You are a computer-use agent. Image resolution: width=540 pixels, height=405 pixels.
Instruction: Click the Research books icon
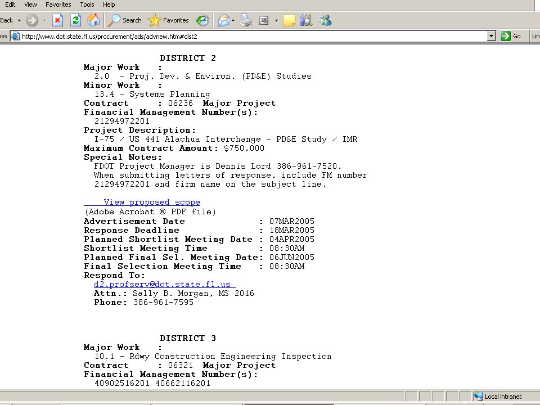point(306,20)
